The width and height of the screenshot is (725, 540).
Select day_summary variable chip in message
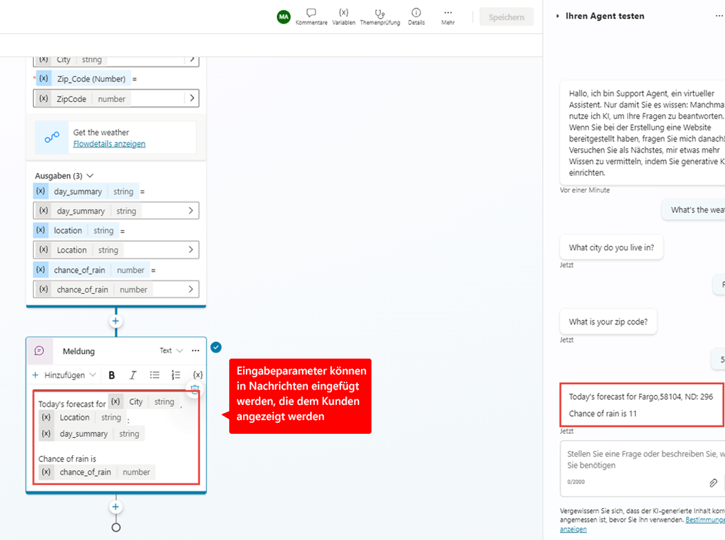coord(91,434)
